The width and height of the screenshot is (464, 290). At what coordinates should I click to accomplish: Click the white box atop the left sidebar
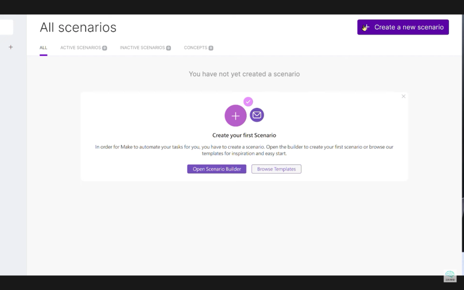coord(6,27)
